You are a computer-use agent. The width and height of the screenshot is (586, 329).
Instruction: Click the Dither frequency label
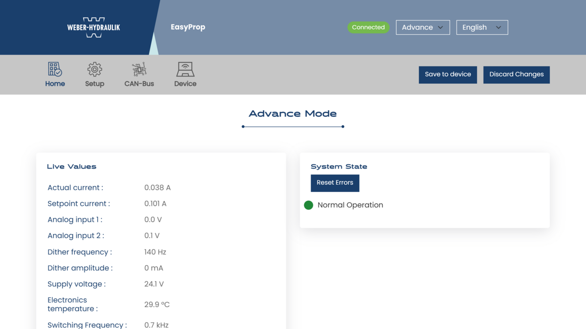80,252
